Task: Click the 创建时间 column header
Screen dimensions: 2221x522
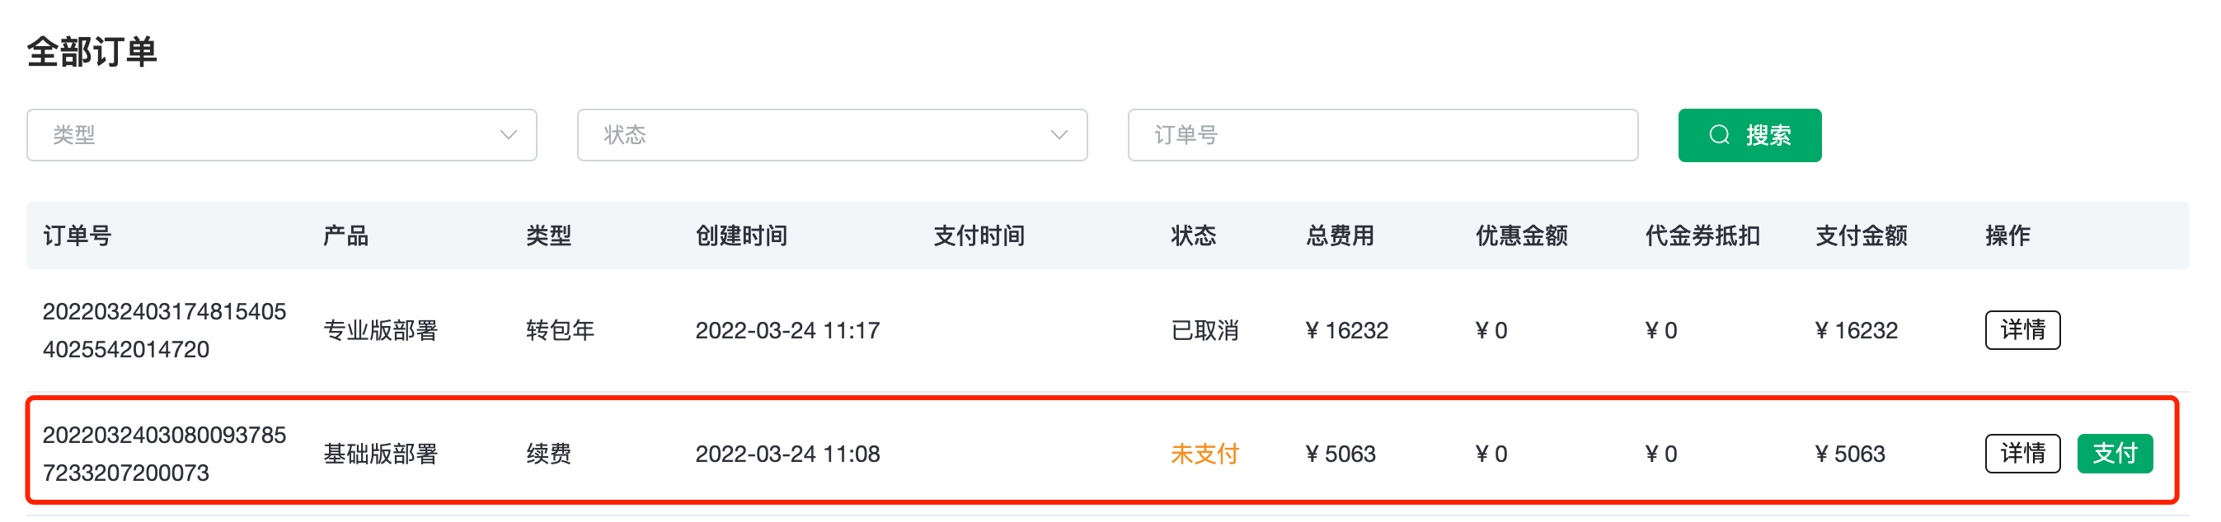Action: pos(740,236)
